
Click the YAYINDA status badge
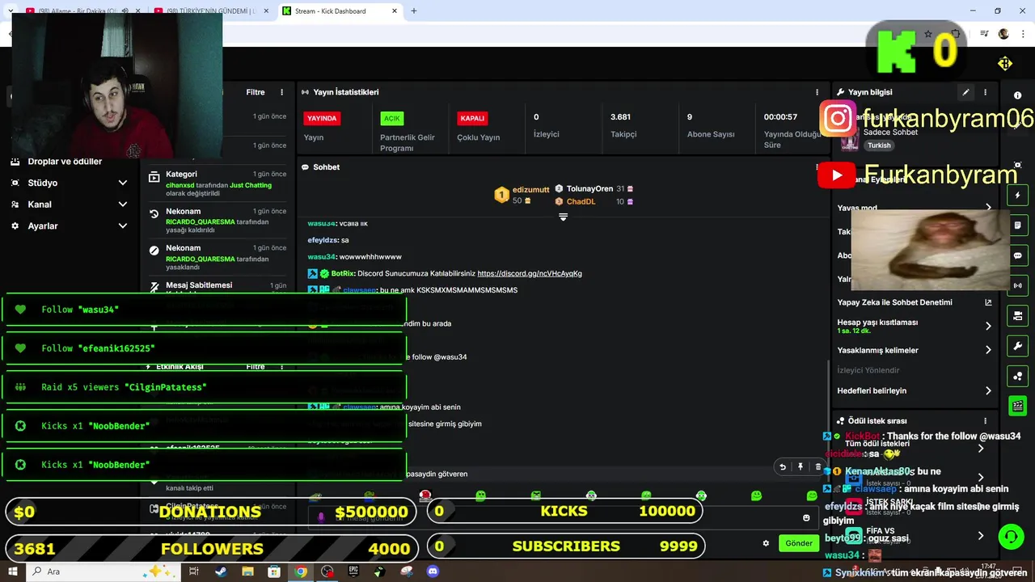[322, 118]
